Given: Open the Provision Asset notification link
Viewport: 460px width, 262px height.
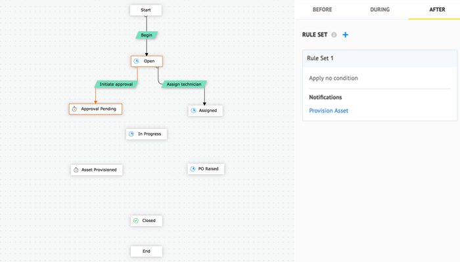Looking at the screenshot, I should pos(329,111).
